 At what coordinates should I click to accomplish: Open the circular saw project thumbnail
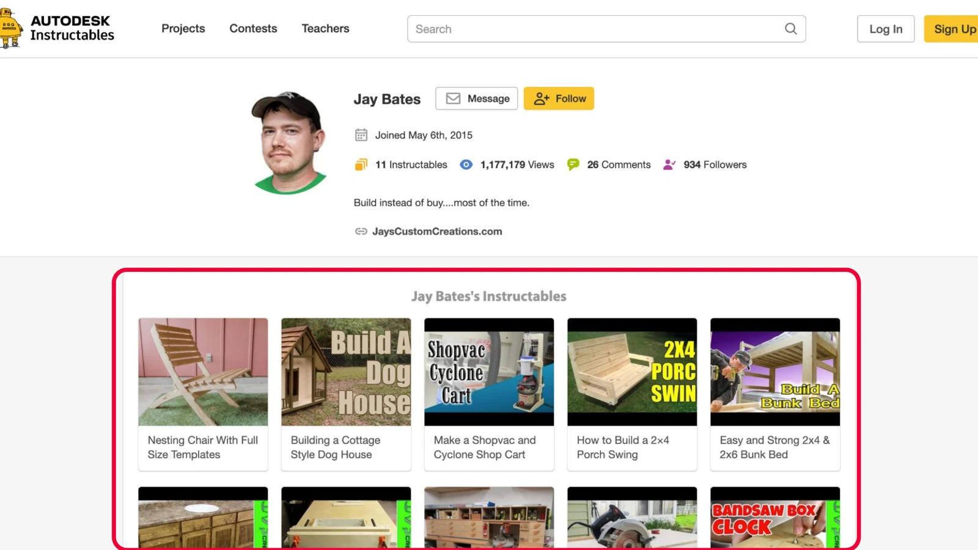coord(632,517)
